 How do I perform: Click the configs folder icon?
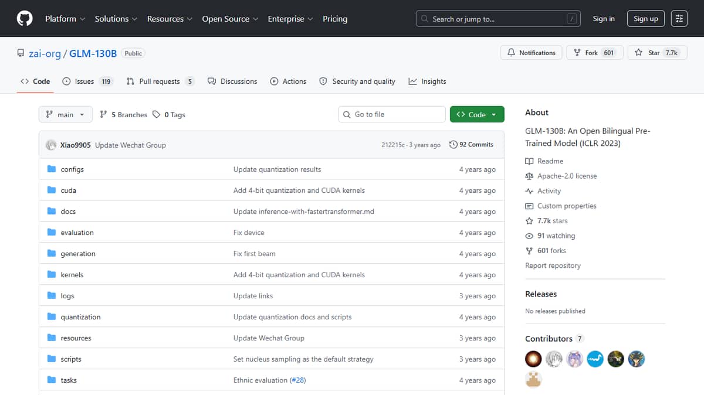52,169
